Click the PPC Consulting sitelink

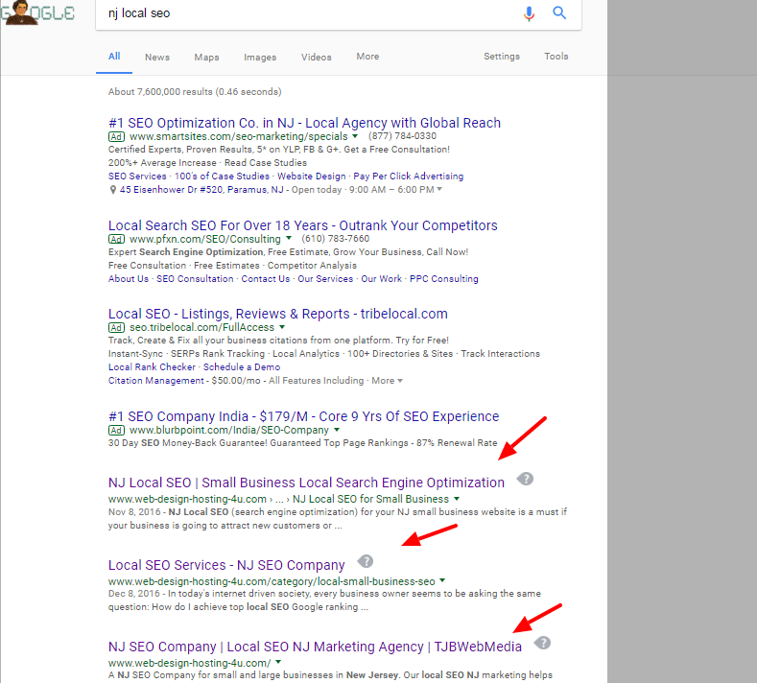[x=444, y=279]
